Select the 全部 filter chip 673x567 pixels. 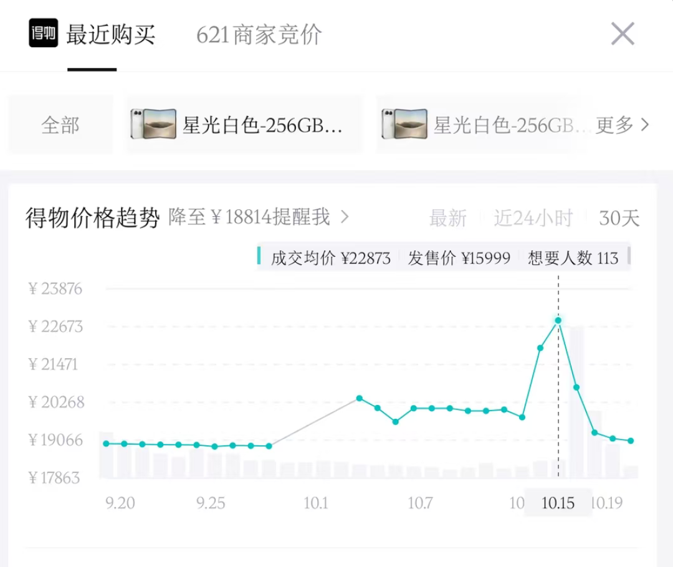click(x=60, y=125)
